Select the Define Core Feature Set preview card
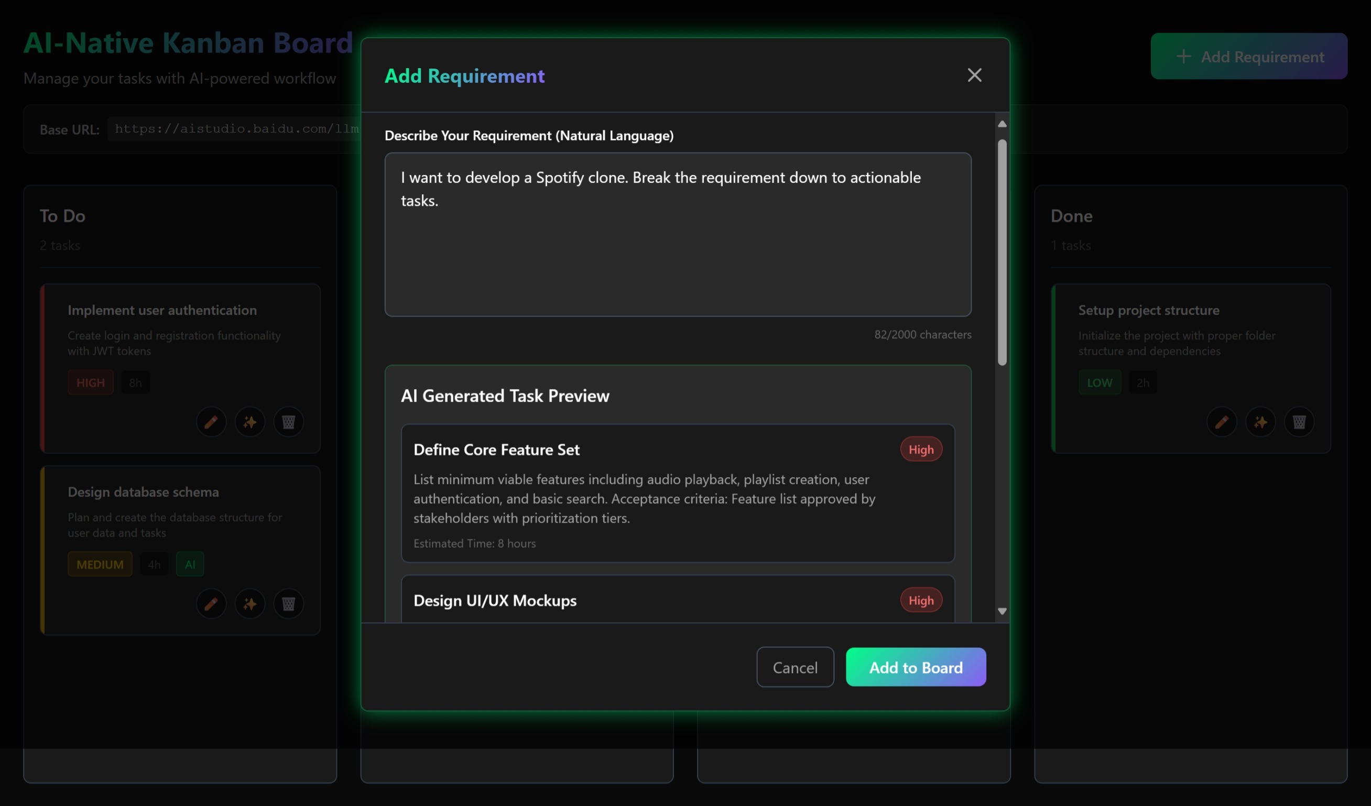1371x806 pixels. point(677,492)
